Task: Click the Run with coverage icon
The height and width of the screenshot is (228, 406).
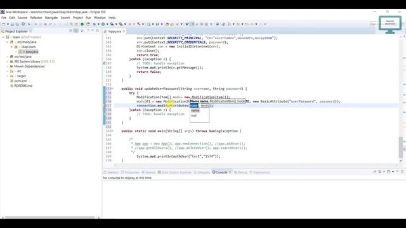Action: coord(112,24)
